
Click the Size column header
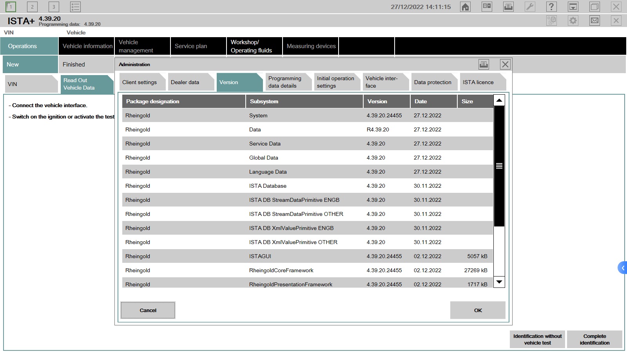pyautogui.click(x=475, y=101)
